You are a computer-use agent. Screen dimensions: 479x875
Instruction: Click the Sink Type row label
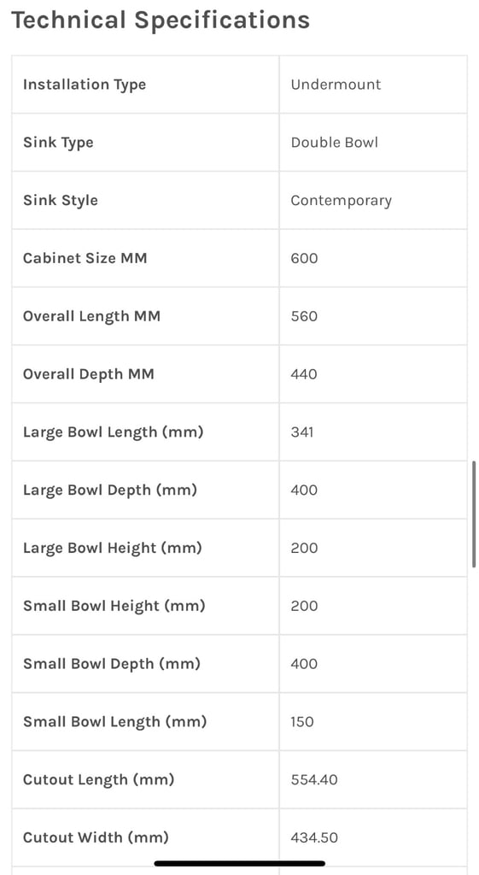click(58, 143)
